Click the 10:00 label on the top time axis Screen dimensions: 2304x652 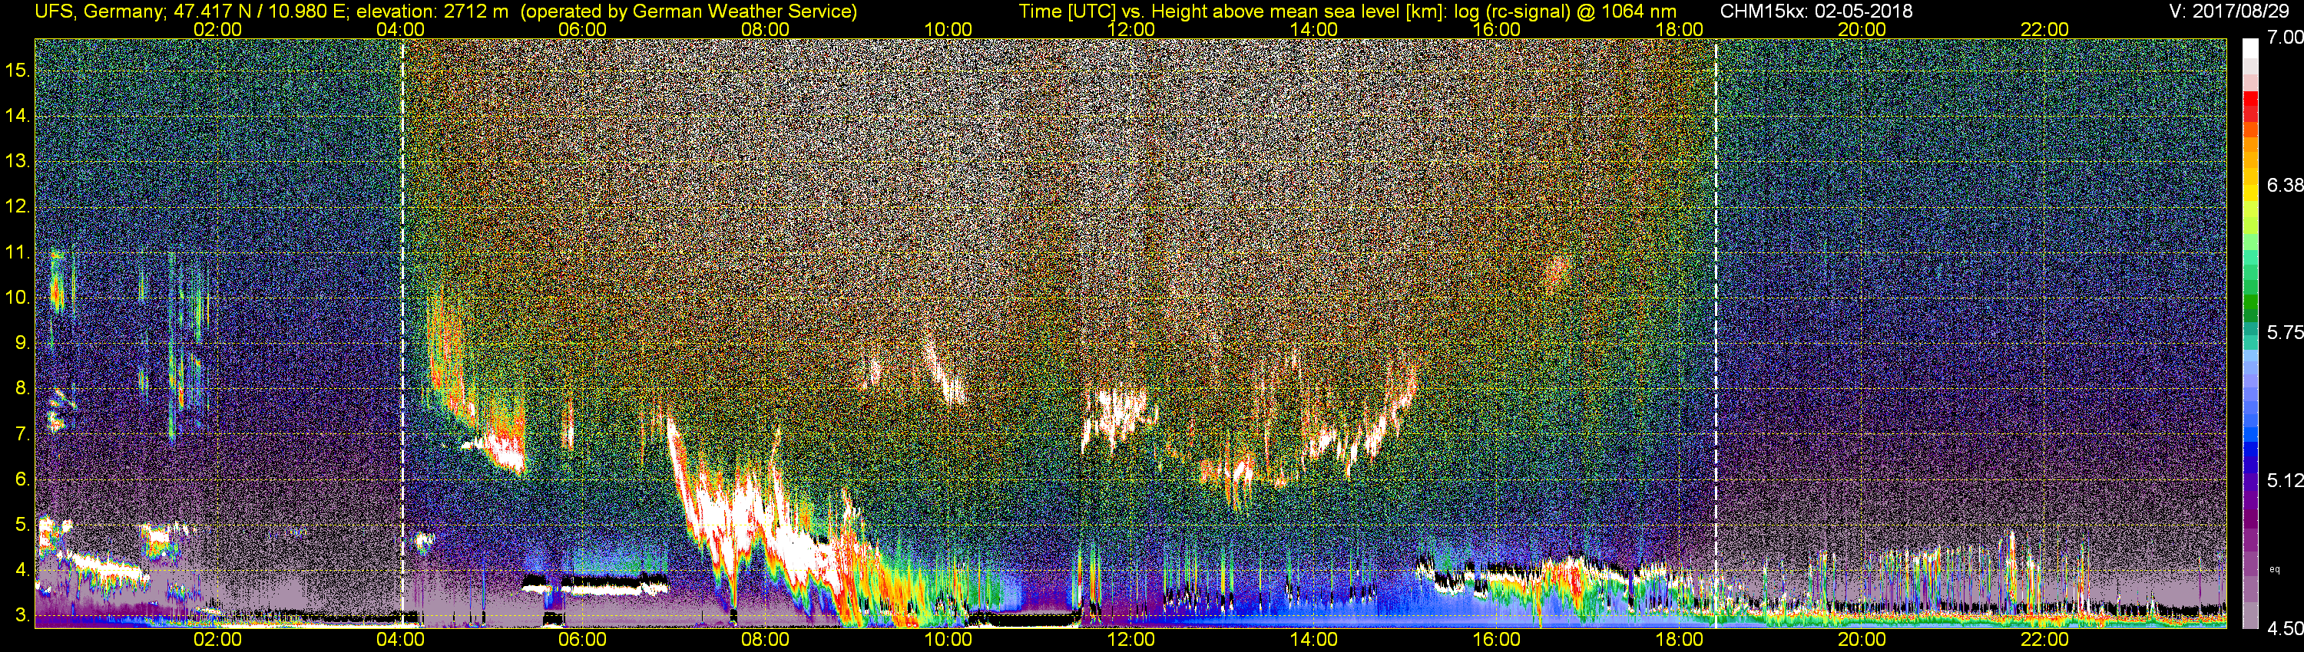(x=948, y=29)
